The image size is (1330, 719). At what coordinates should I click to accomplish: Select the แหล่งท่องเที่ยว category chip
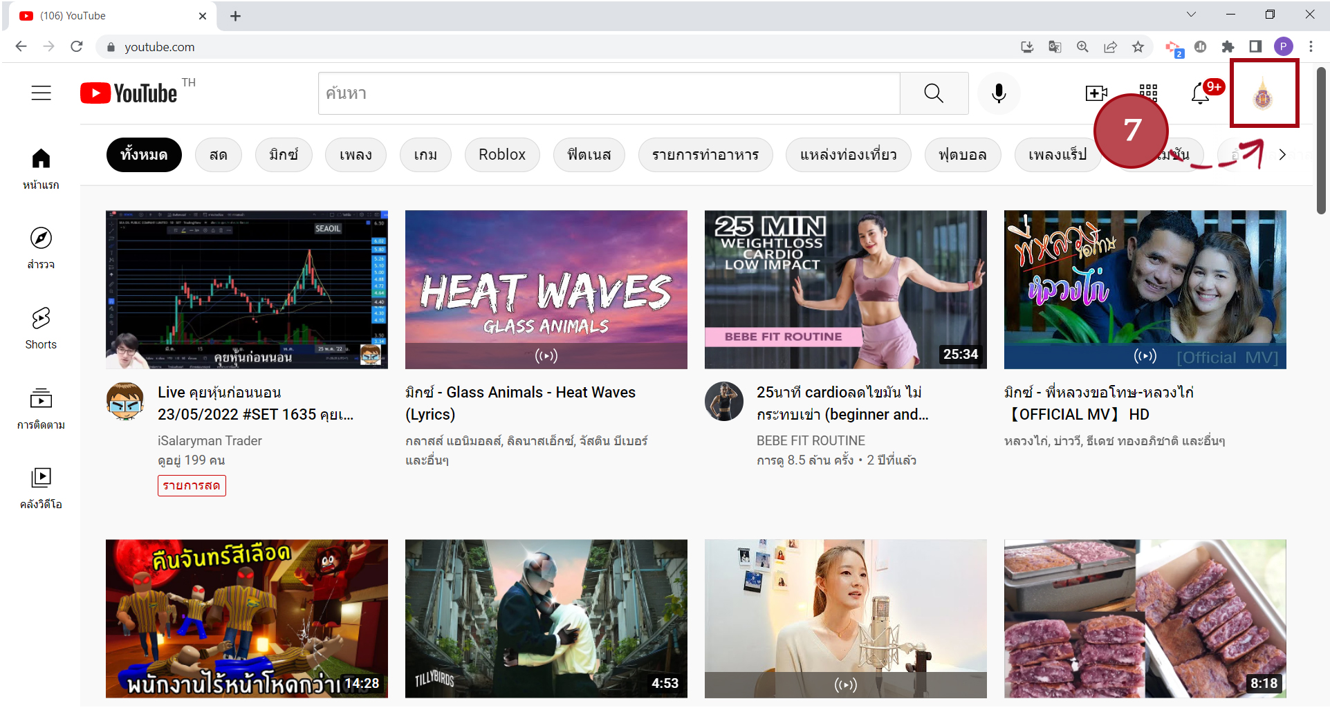tap(849, 154)
